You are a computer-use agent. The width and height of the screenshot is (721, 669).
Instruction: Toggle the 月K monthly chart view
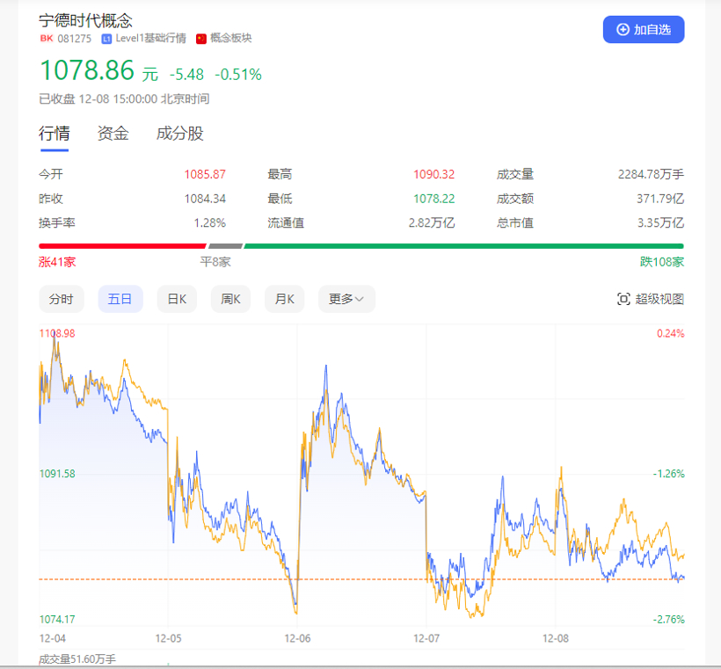pos(284,299)
